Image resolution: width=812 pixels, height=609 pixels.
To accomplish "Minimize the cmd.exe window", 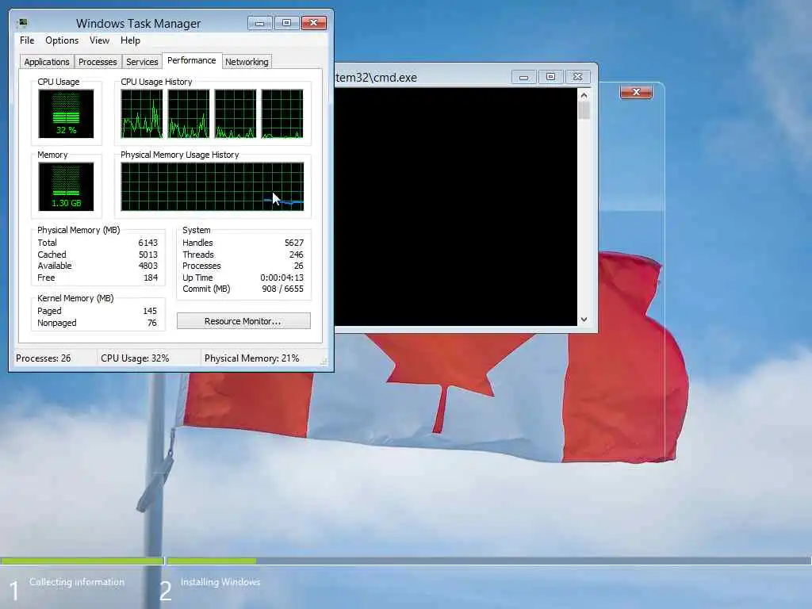I will pos(523,77).
